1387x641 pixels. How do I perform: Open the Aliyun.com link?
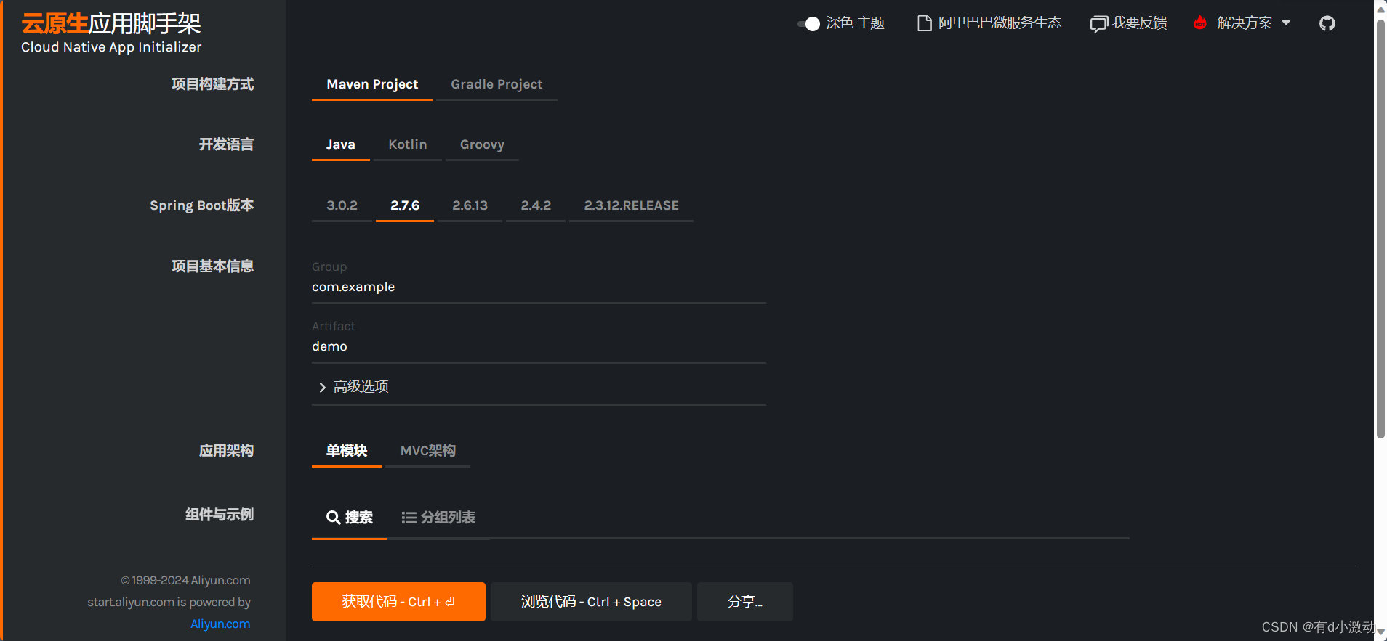click(220, 624)
